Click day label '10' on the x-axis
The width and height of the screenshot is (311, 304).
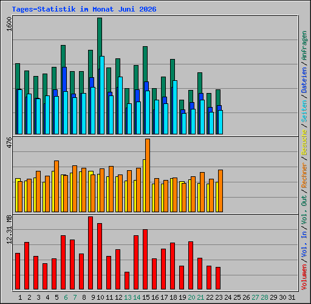pos(100,297)
